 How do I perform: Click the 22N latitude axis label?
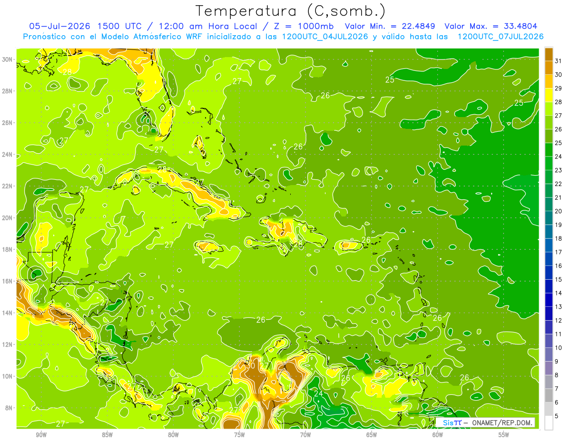coord(8,186)
